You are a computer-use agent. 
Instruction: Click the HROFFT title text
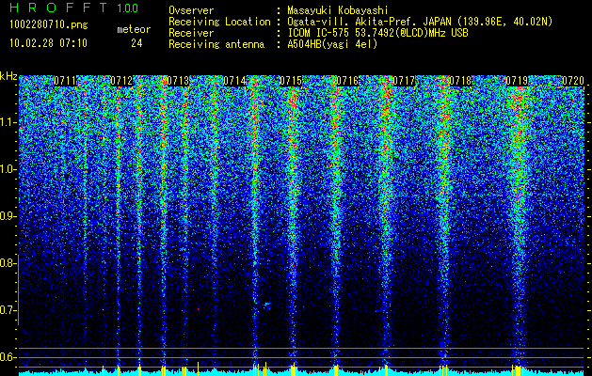(x=56, y=8)
